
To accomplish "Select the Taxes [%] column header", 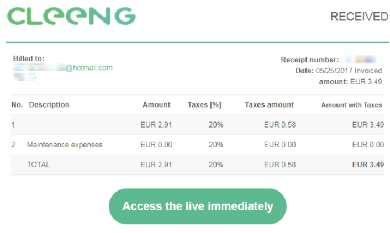I will 204,105.
